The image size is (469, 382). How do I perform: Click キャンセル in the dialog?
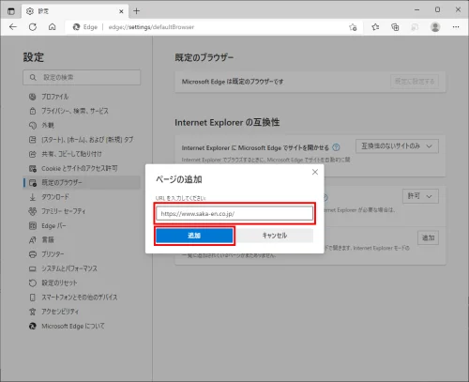coord(275,236)
